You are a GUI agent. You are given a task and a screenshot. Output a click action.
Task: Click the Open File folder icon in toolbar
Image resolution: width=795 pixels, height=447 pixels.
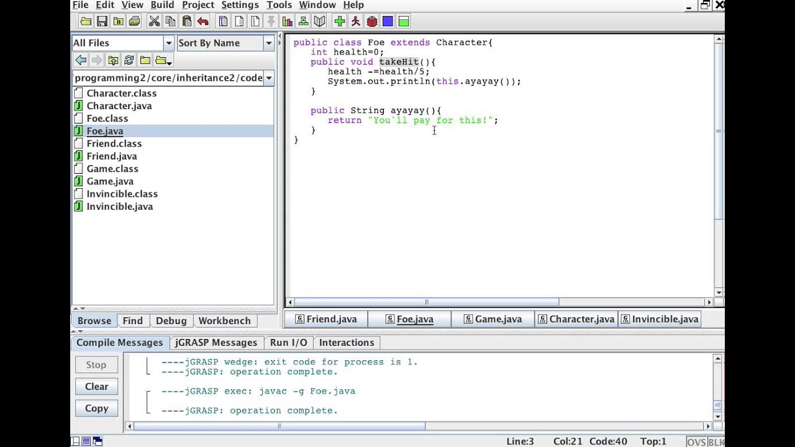(x=86, y=22)
